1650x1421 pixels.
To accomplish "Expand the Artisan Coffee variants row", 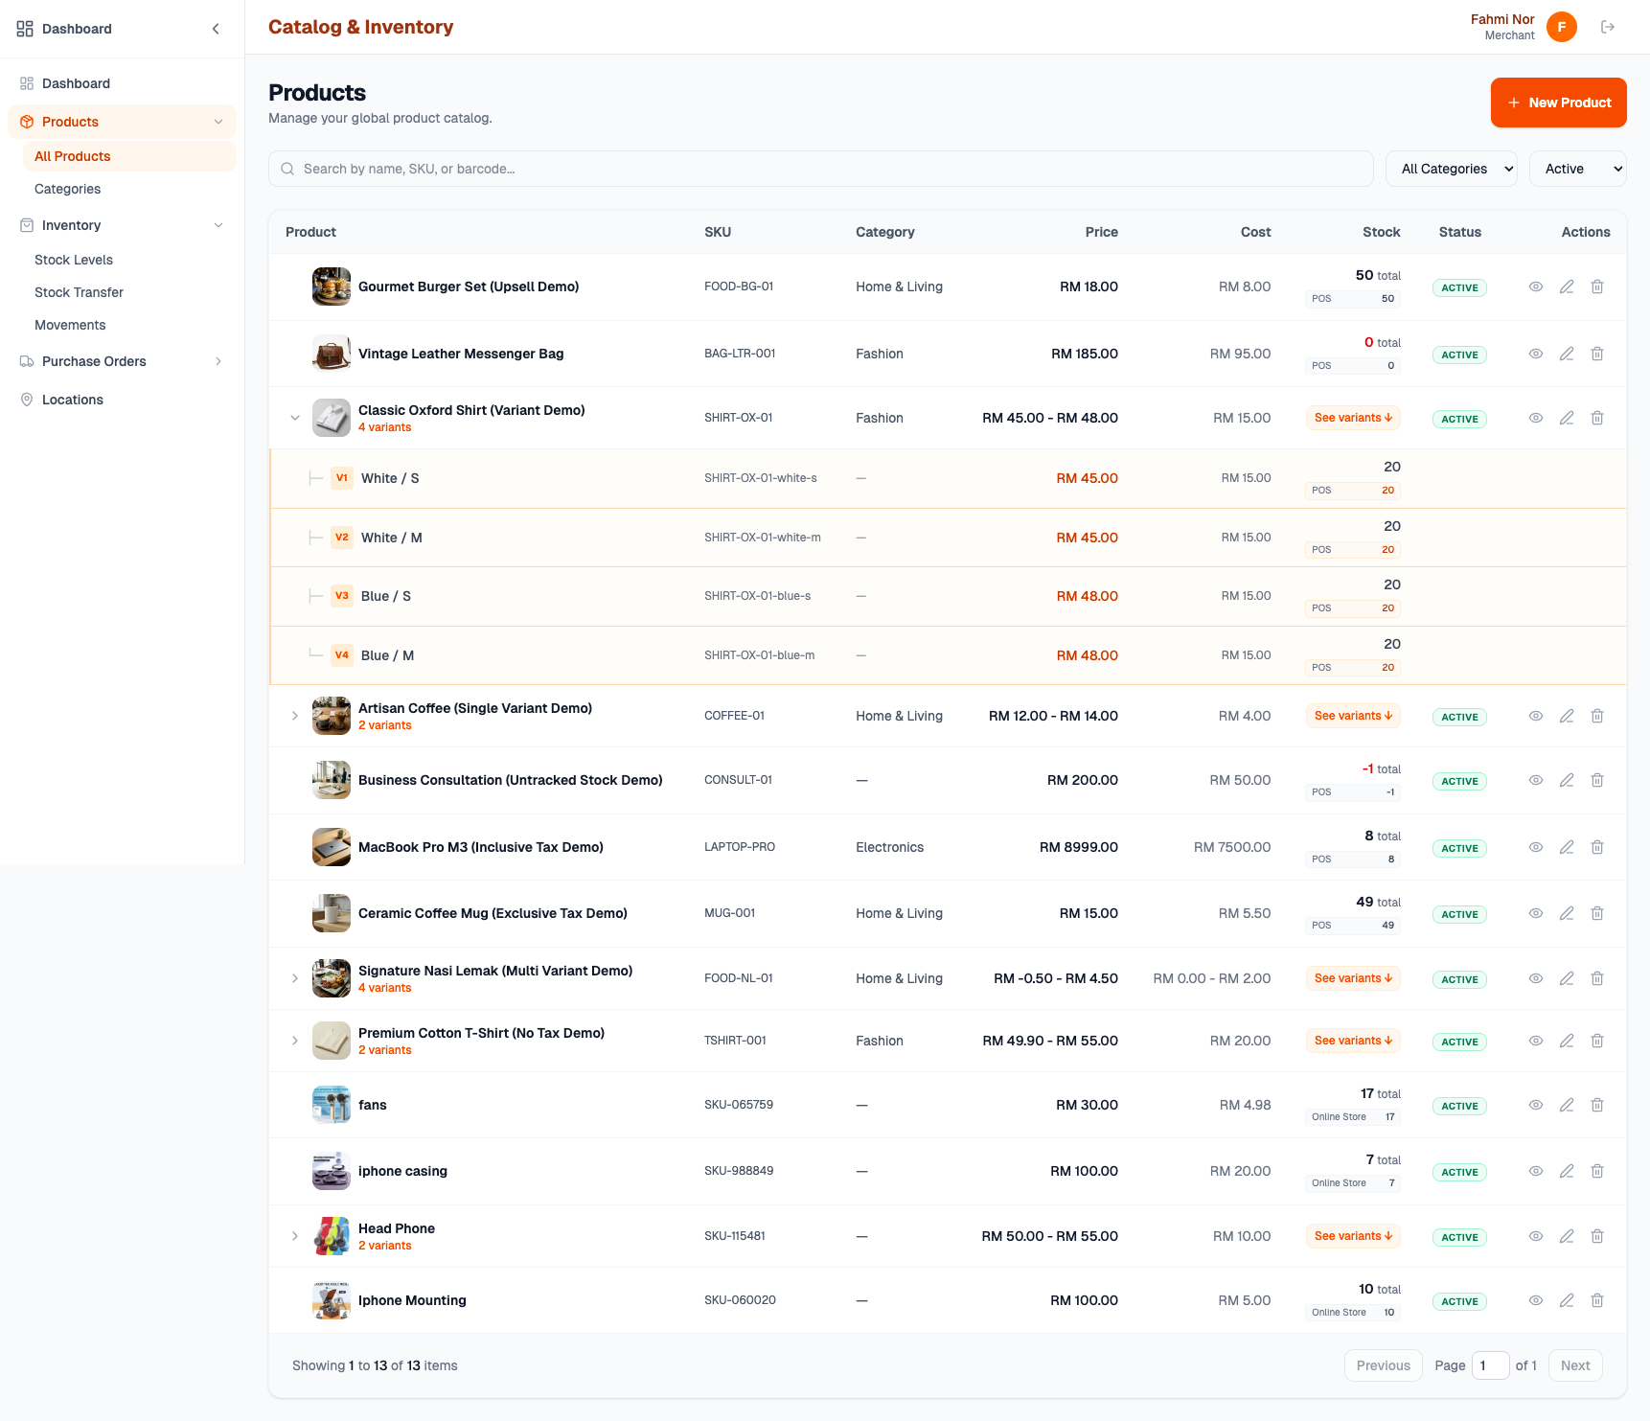I will point(295,716).
